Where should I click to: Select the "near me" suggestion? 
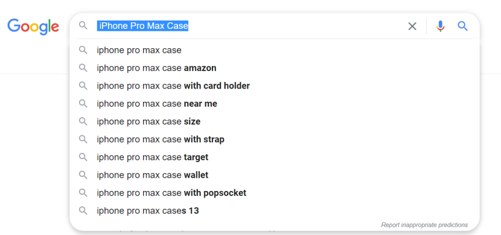[274, 104]
